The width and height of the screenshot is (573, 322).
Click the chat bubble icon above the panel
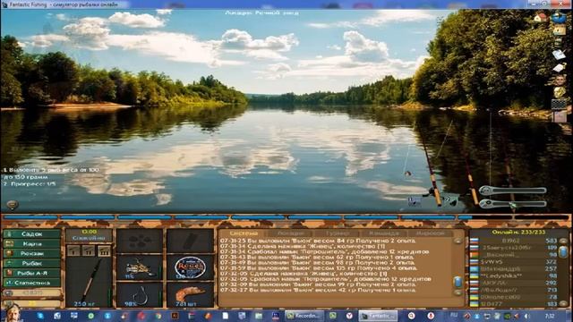pos(12,205)
